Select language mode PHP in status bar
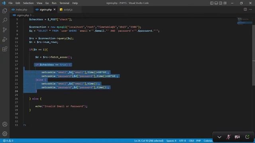 [198, 141]
